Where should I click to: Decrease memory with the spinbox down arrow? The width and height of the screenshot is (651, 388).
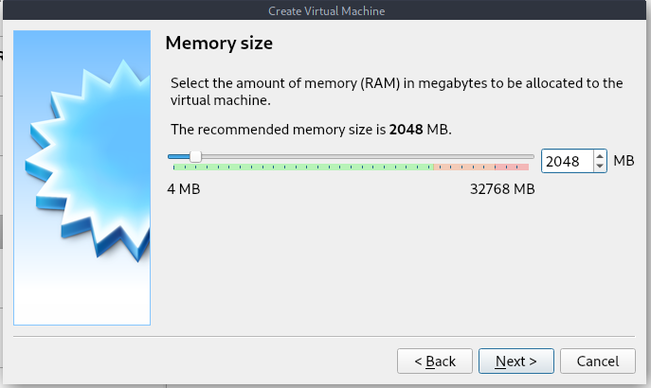tap(600, 166)
